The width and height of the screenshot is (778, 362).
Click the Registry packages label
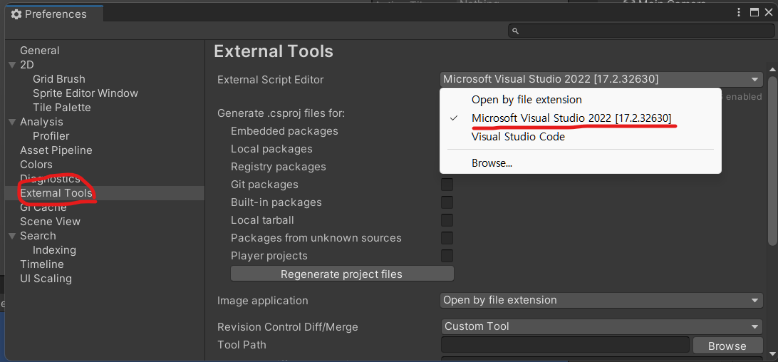click(x=279, y=167)
